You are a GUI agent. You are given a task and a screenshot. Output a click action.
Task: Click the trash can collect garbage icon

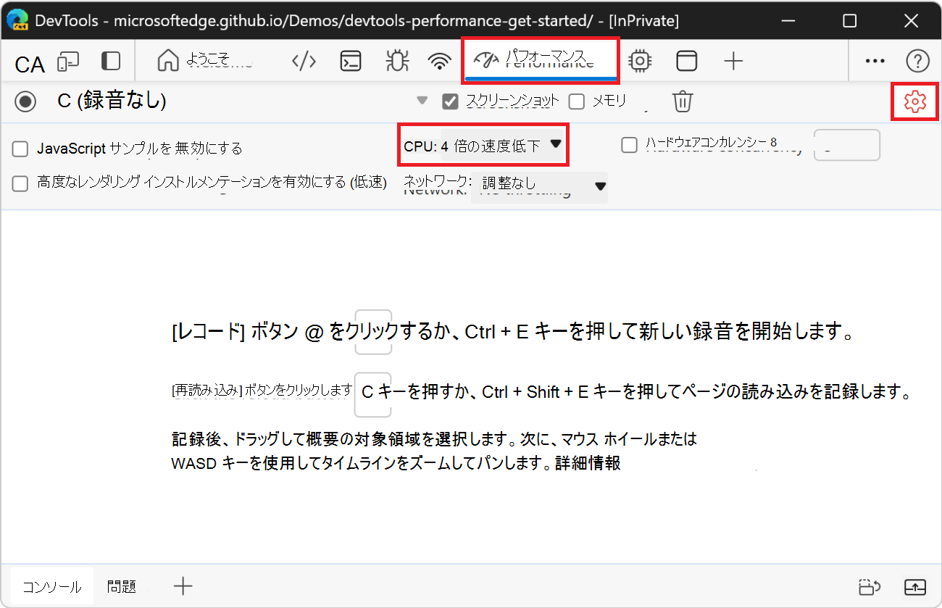pyautogui.click(x=683, y=101)
